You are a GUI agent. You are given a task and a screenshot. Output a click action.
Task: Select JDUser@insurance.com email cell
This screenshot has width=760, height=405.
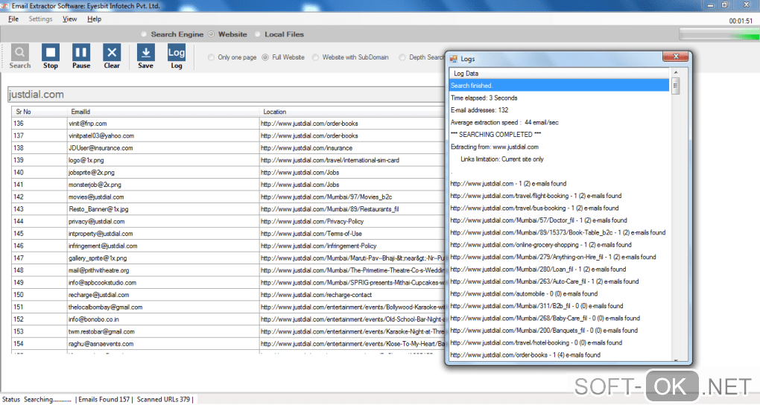pyautogui.click(x=164, y=147)
